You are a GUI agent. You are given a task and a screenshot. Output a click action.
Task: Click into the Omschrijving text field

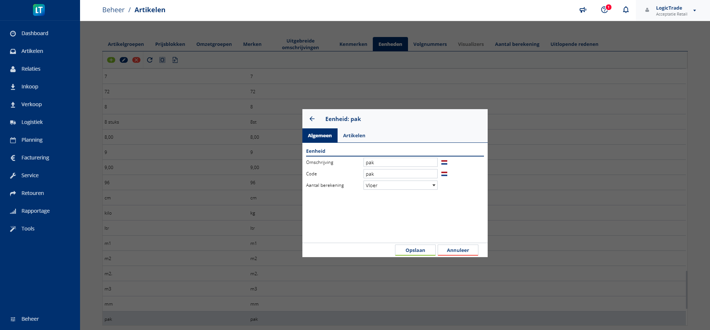pyautogui.click(x=400, y=162)
